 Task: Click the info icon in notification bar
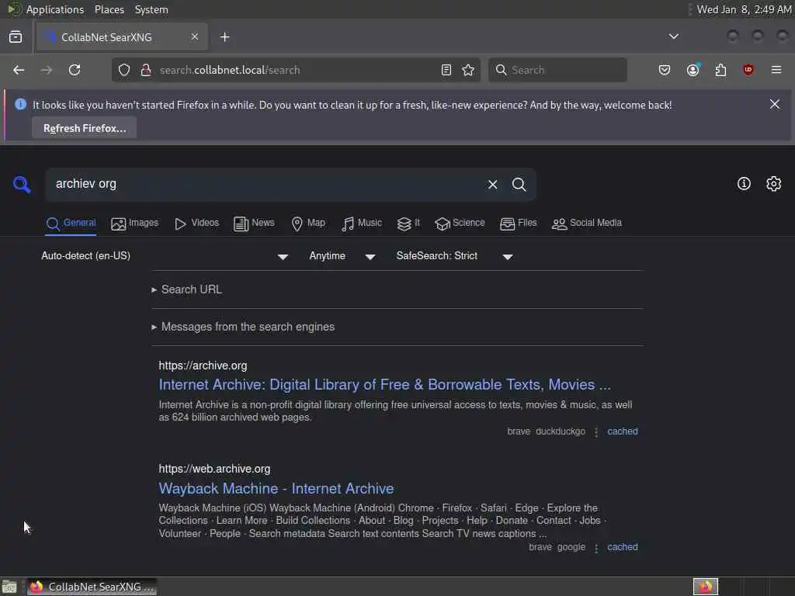click(x=20, y=105)
